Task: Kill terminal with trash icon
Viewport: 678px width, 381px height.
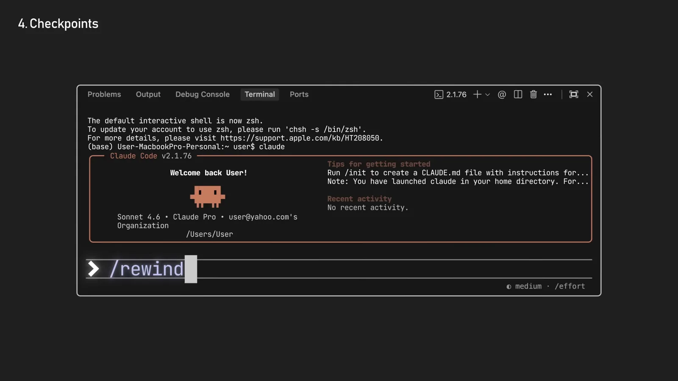Action: pos(534,94)
